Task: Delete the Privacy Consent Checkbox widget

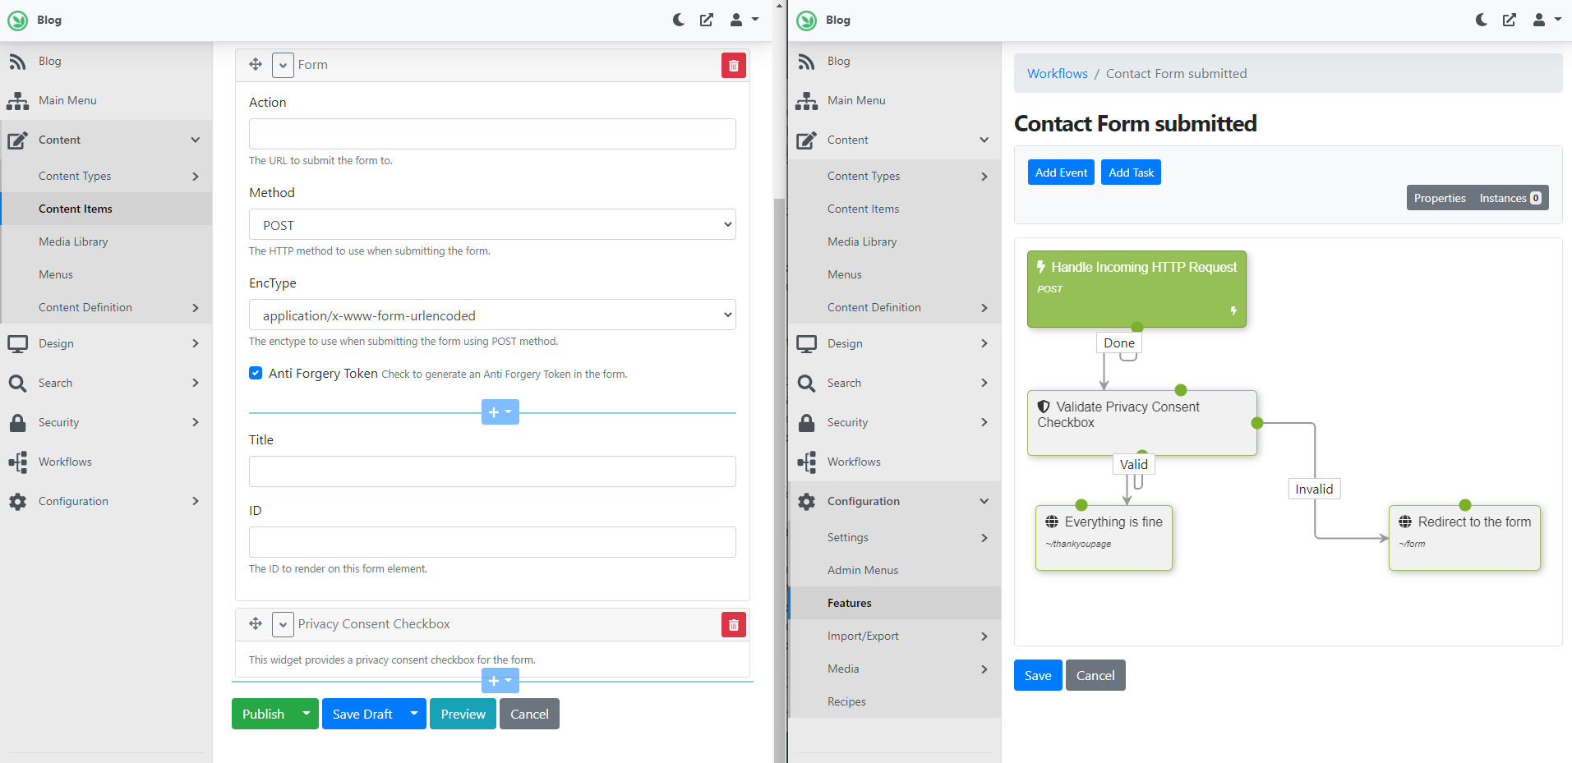Action: point(734,624)
